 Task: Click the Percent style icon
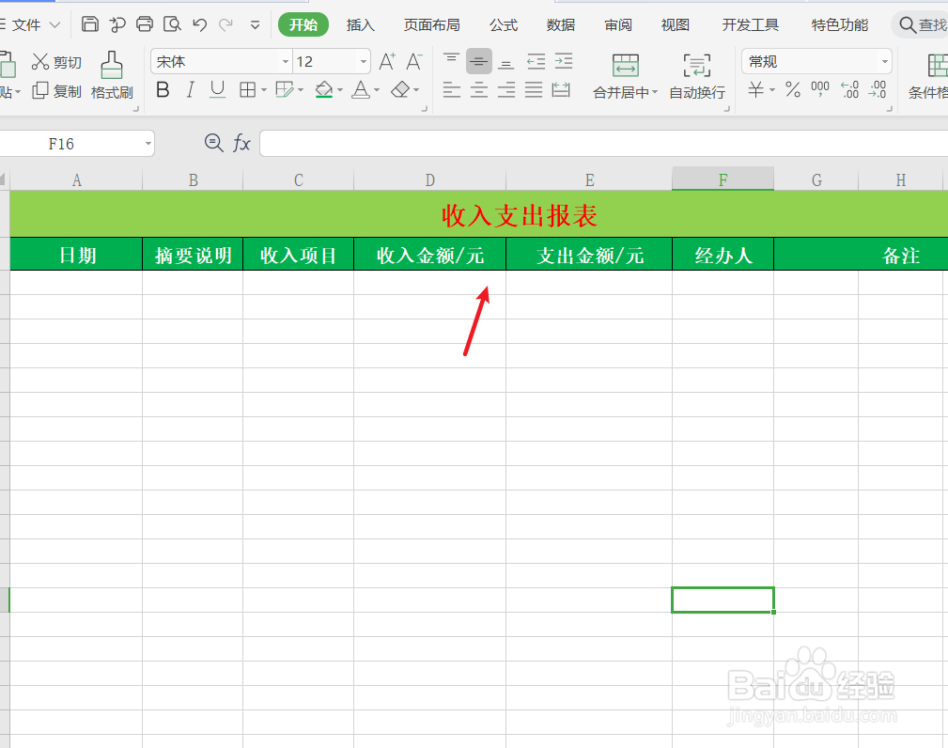(794, 91)
